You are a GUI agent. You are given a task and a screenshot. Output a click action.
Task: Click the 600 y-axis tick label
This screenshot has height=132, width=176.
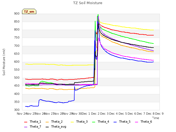tap(17, 62)
